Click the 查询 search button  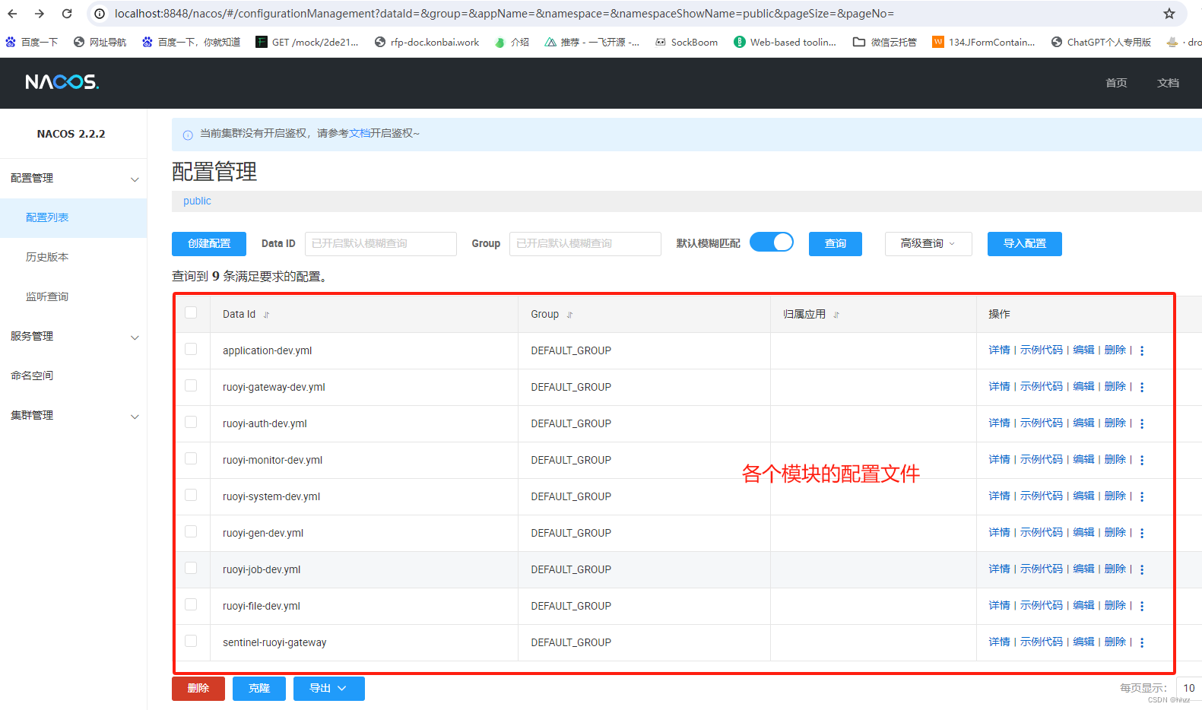coord(836,244)
